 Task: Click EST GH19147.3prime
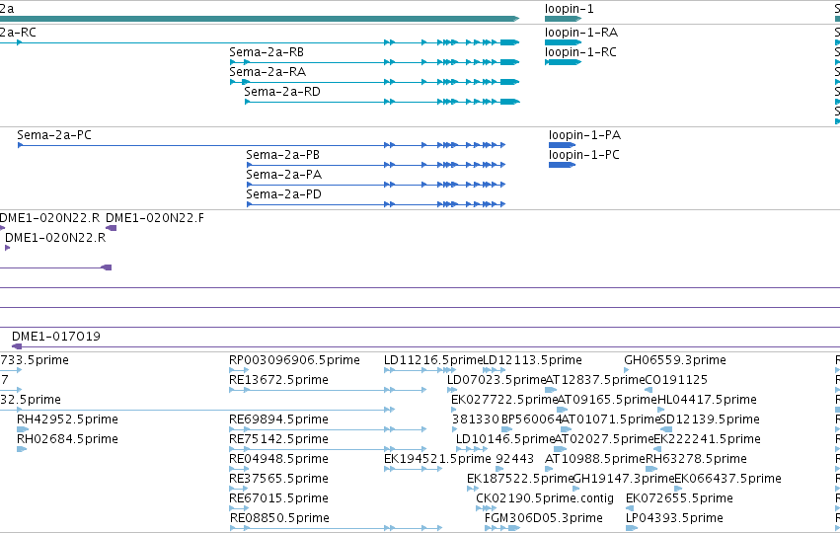(624, 479)
